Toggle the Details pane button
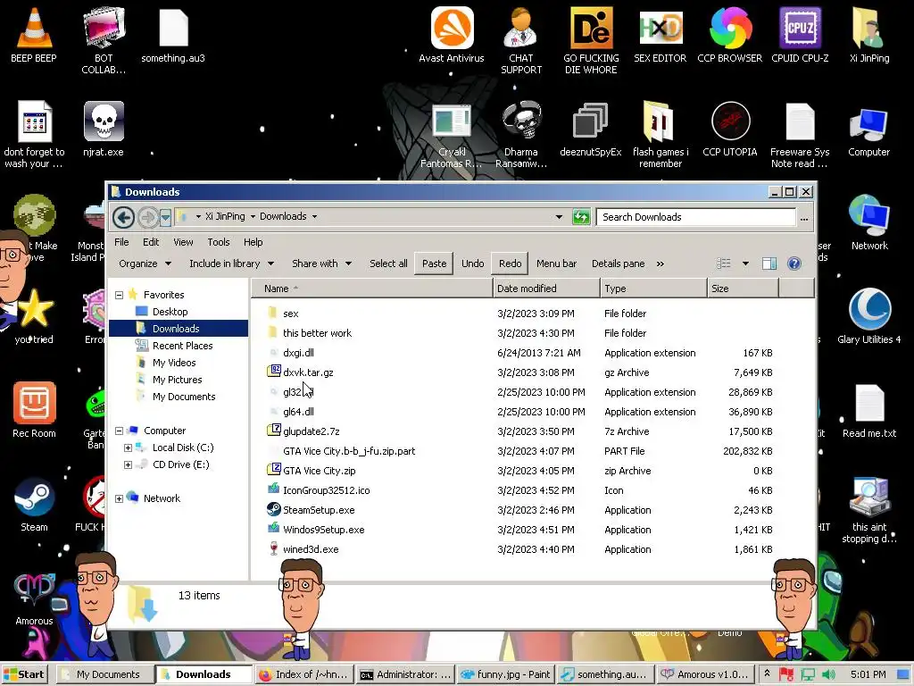The width and height of the screenshot is (914, 686). pyautogui.click(x=618, y=264)
